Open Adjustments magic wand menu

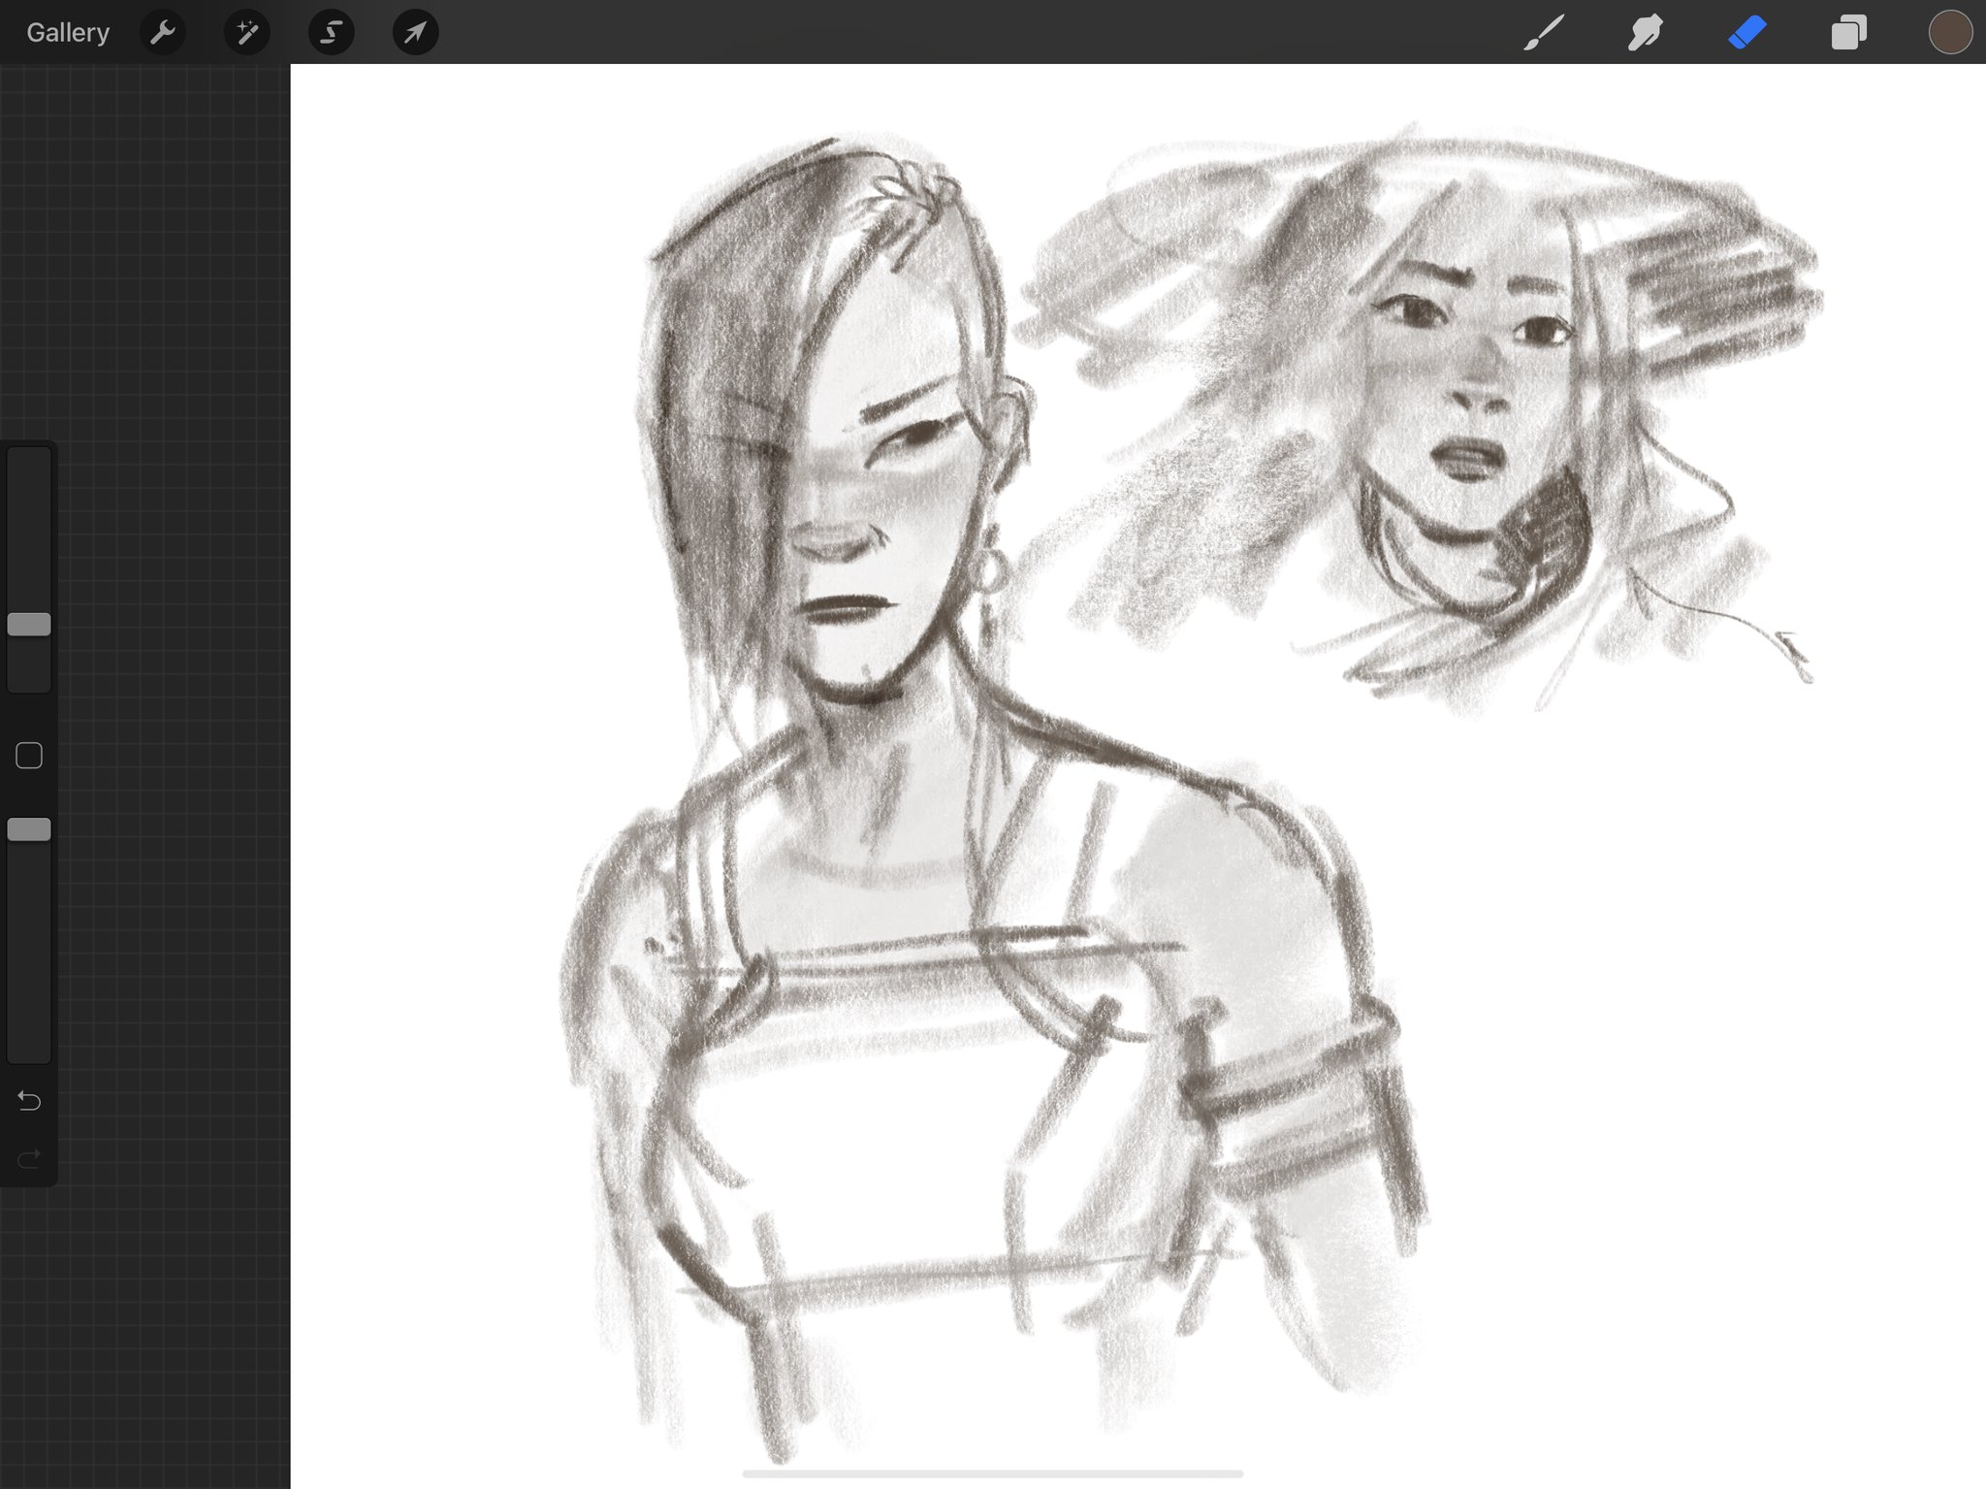247,33
